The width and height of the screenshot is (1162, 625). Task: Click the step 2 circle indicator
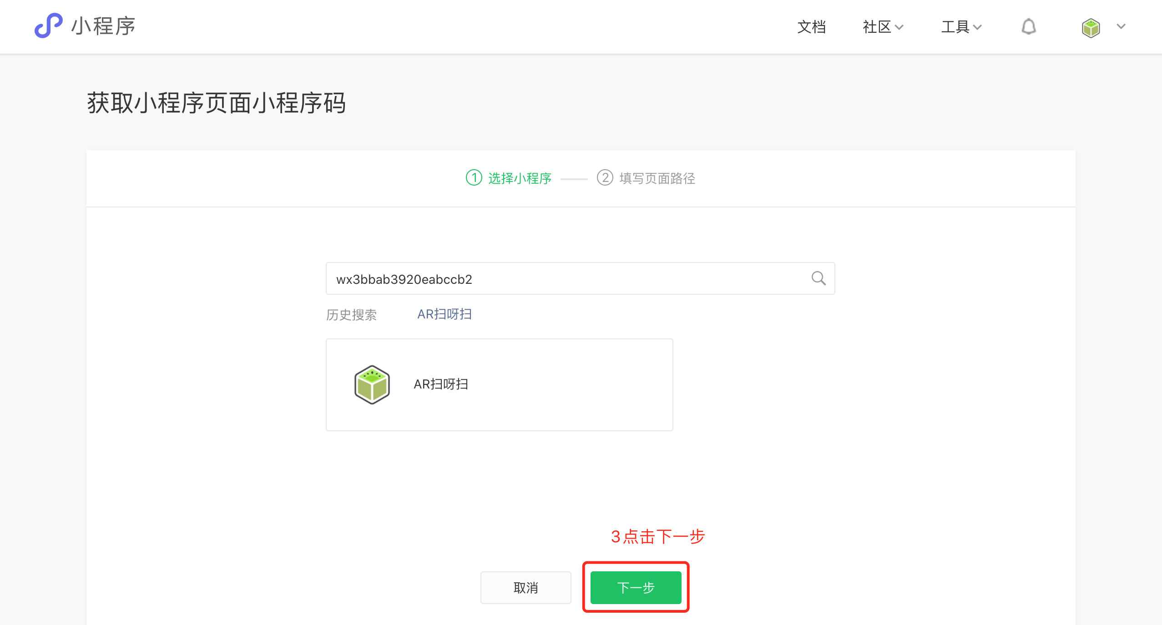click(605, 178)
